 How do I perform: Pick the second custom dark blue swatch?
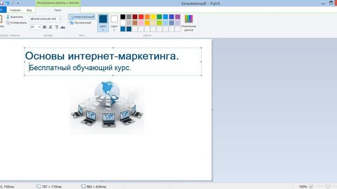pyautogui.click(x=128, y=29)
